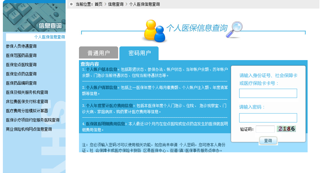The image size is (321, 173).
Task: Click the 个人帐户基本信息 item text
Action: coord(102,70)
